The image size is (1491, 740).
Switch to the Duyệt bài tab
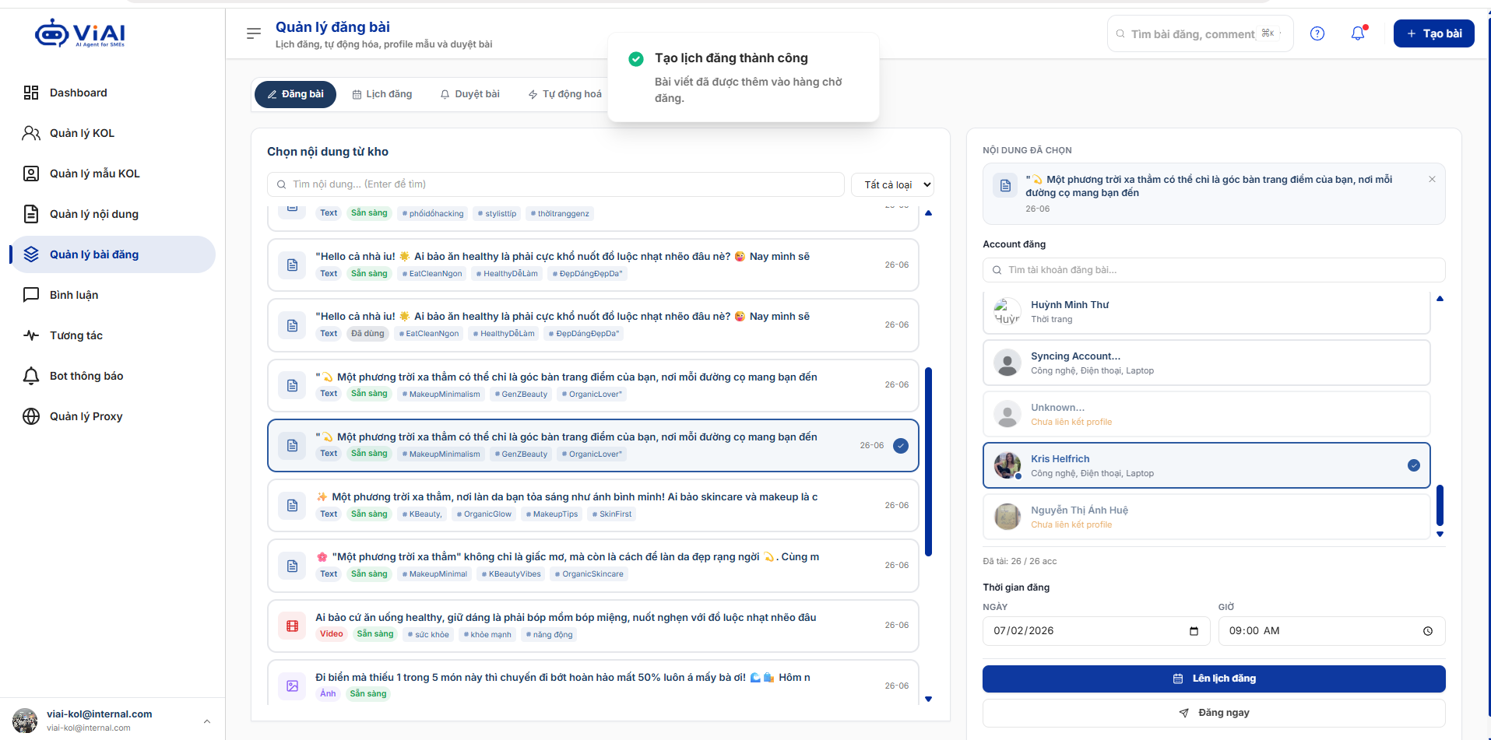(469, 94)
